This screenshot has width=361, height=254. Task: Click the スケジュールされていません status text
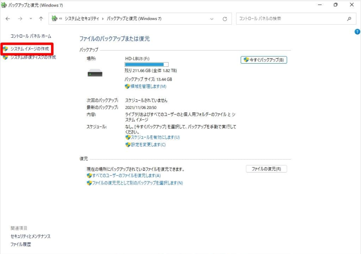146,100
